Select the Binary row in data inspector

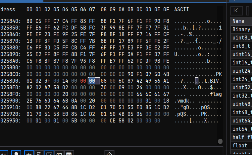point(241,29)
